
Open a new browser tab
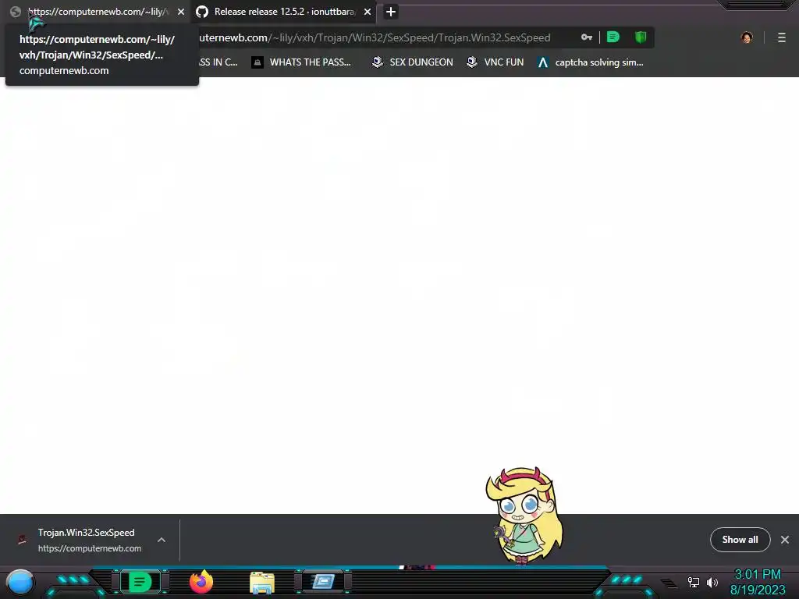391,12
